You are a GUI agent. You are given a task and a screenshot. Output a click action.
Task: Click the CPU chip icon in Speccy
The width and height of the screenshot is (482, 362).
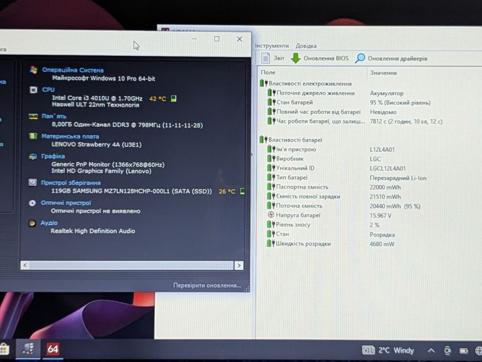33,90
